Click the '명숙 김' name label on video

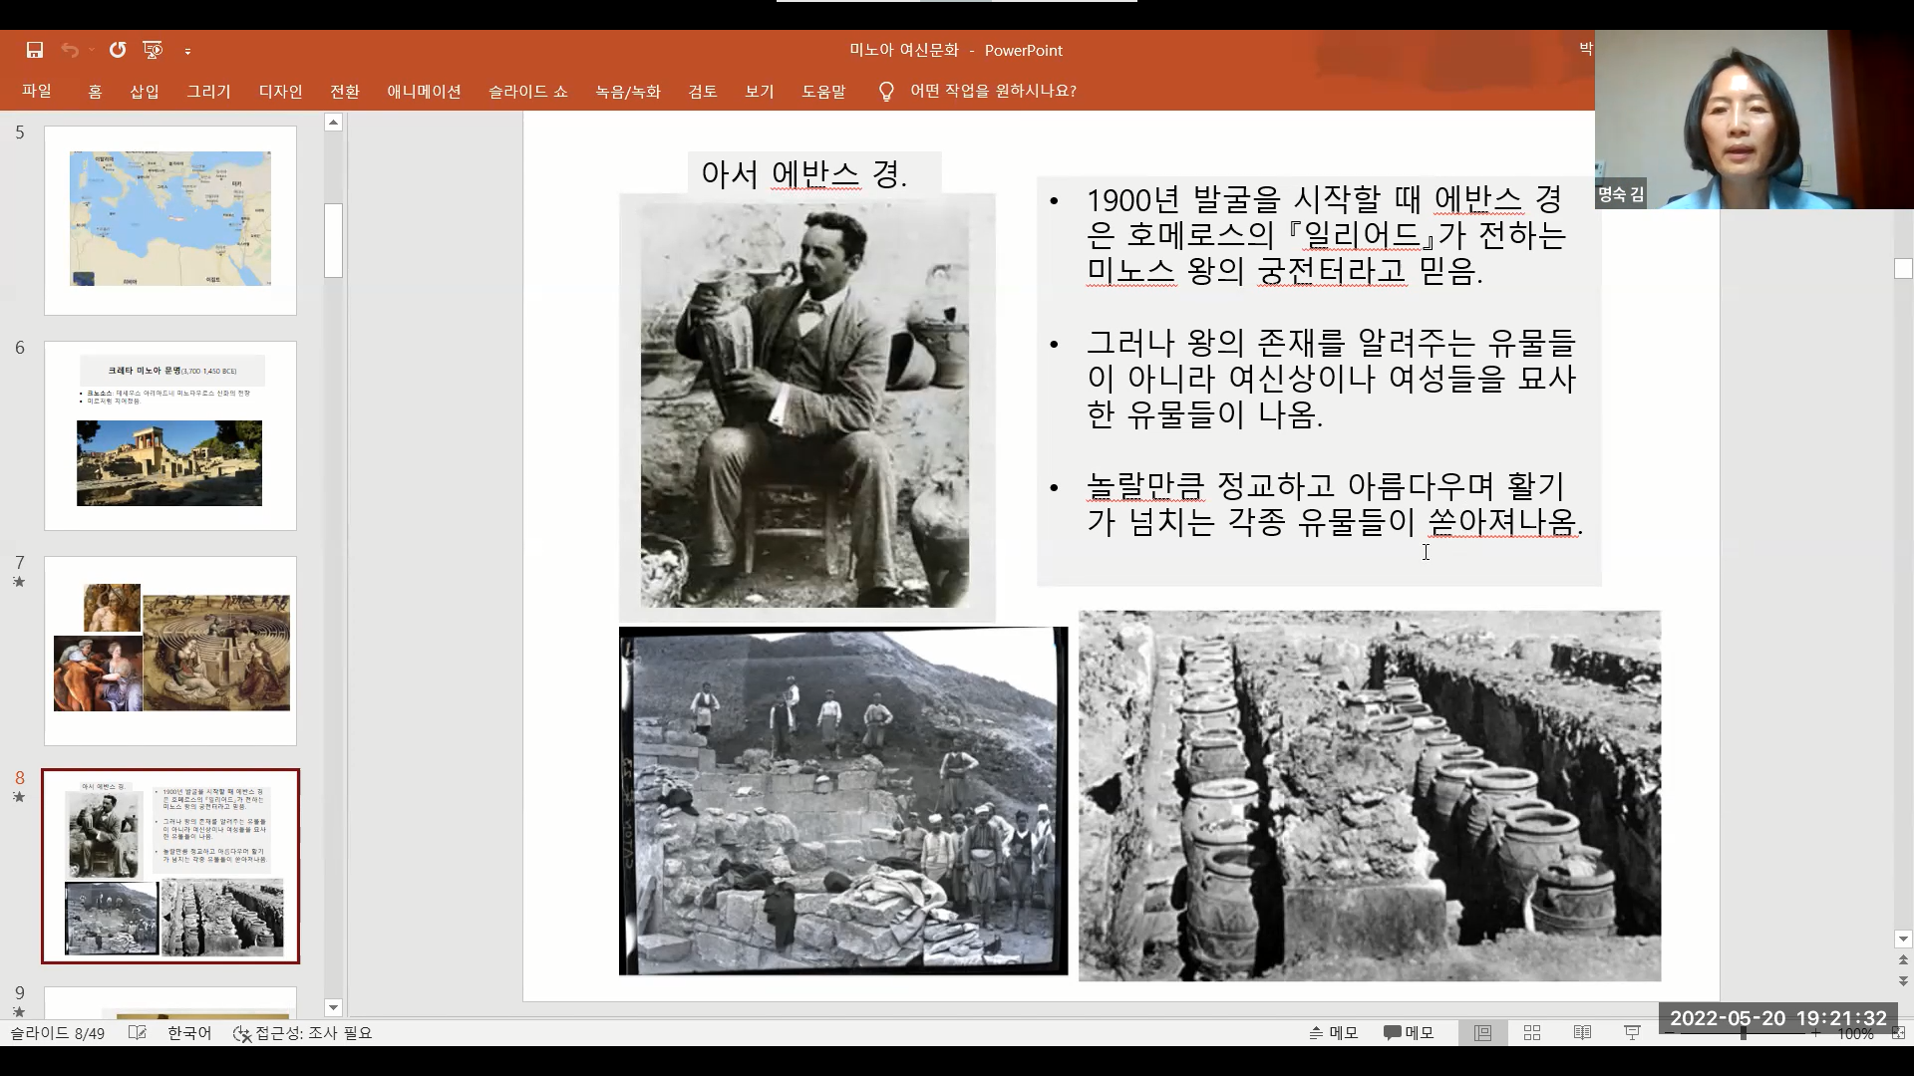(x=1621, y=194)
